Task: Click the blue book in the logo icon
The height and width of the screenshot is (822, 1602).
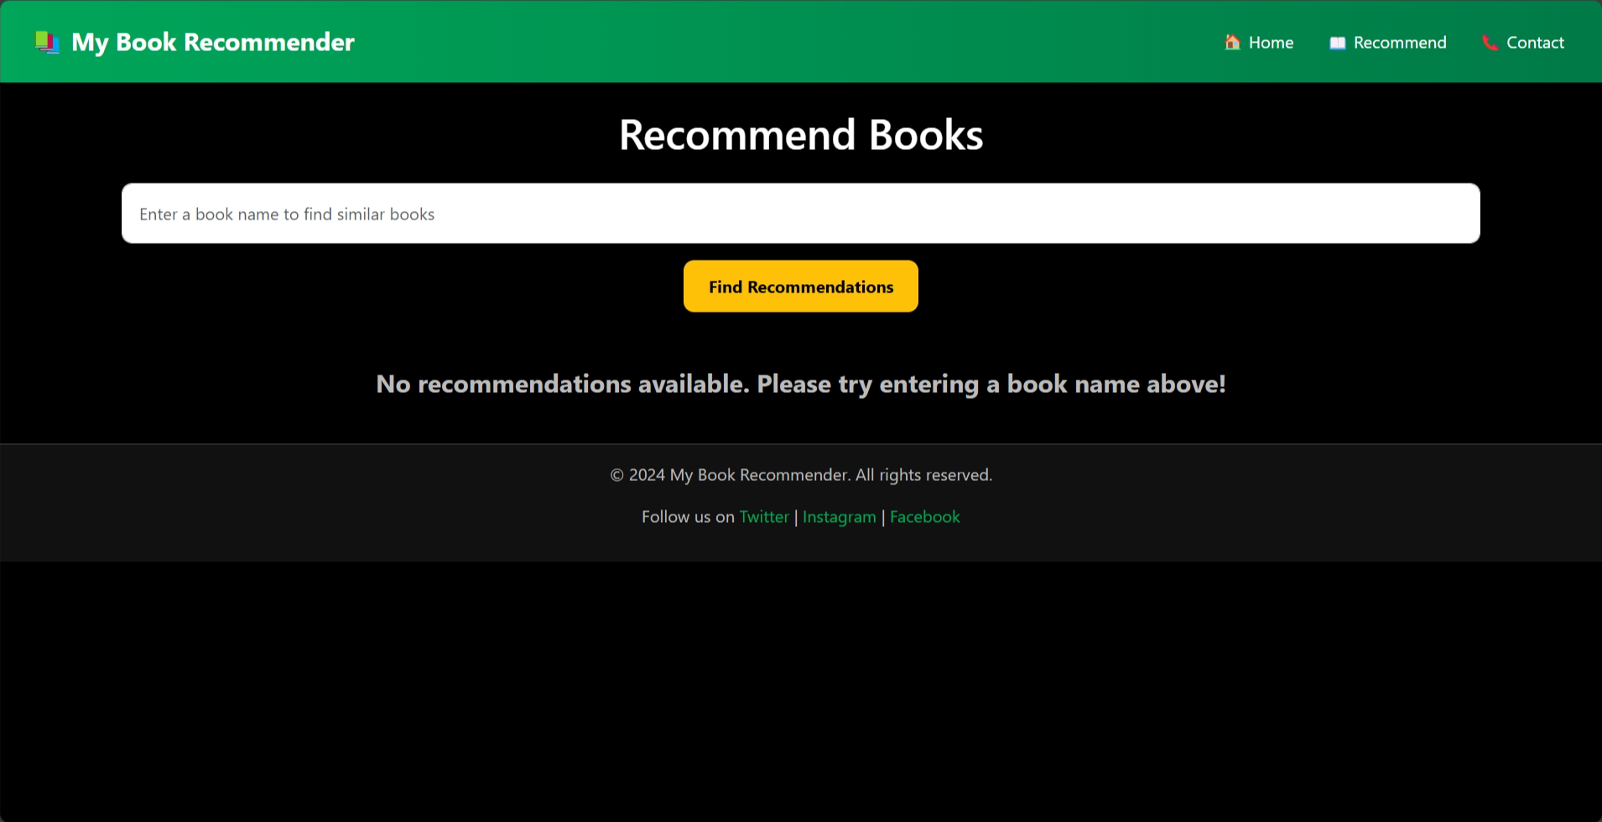Action: [55, 45]
